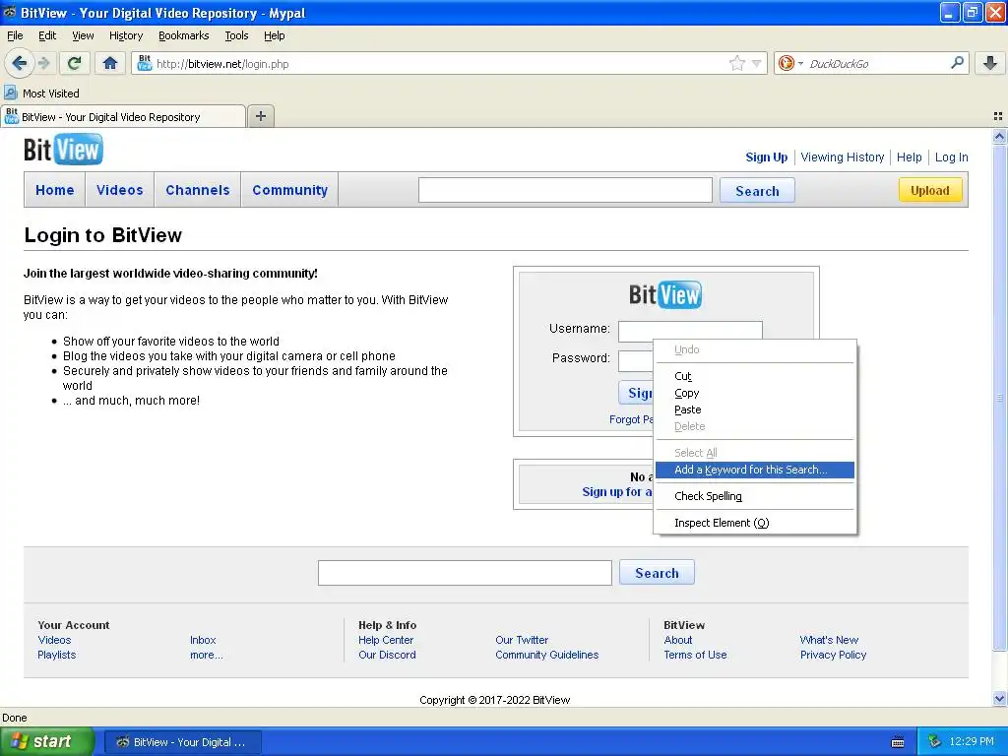The width and height of the screenshot is (1008, 756).
Task: Open the footer Inbox link
Action: [203, 640]
